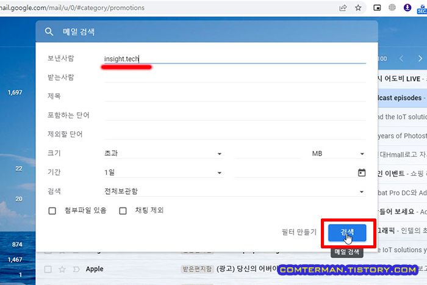The image size is (427, 285).
Task: Click the share page icon in address bar
Action: 343,8
